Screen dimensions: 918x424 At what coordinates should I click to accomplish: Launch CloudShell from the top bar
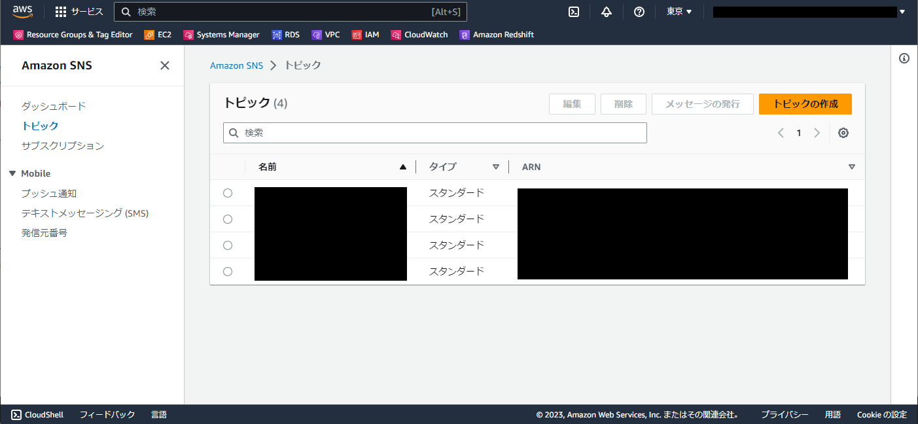(x=574, y=11)
